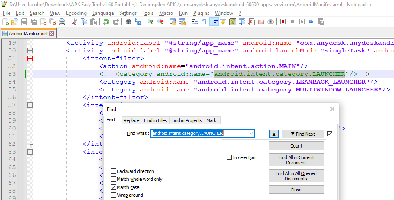This screenshot has height=200, width=394.
Task: Zoom in using magnifier plus icon
Action: (151, 22)
